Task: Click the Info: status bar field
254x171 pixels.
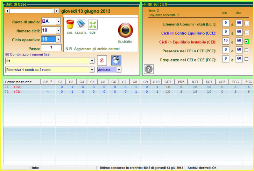Action: coord(63,168)
